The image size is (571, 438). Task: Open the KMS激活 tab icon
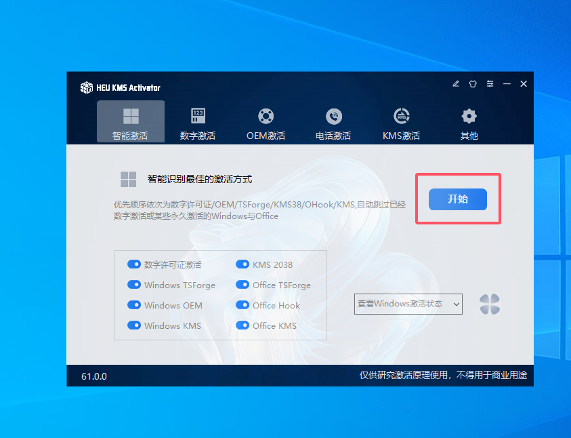(401, 116)
